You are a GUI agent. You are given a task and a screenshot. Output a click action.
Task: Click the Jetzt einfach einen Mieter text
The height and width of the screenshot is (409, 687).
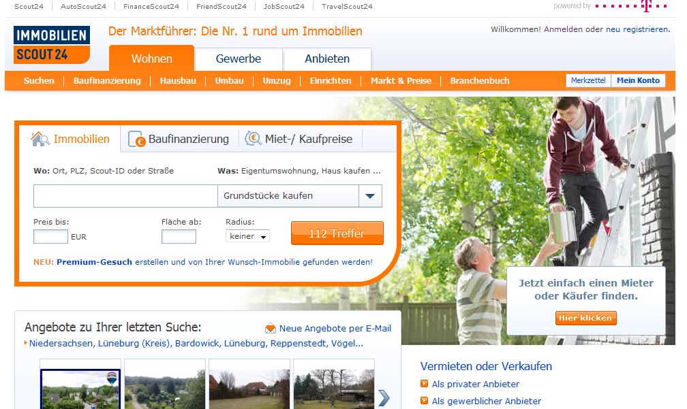click(x=586, y=289)
